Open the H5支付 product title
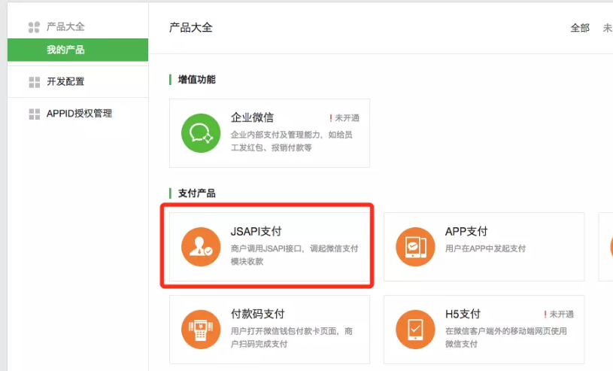Viewport: 613px width, 371px height. pyautogui.click(x=463, y=314)
